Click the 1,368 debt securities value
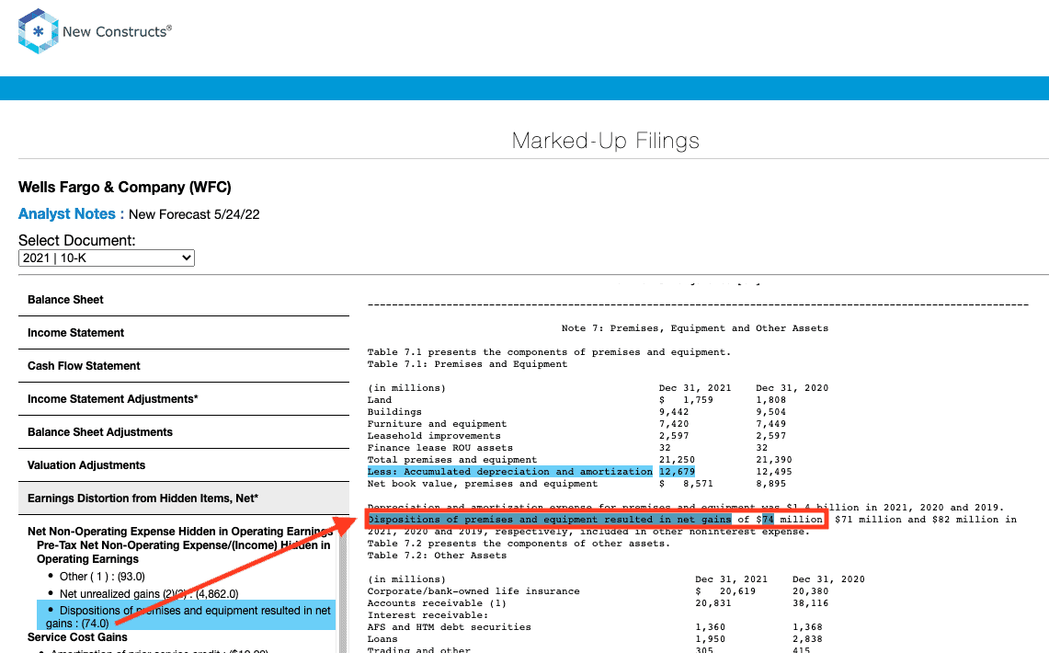1049x653 pixels. click(807, 627)
